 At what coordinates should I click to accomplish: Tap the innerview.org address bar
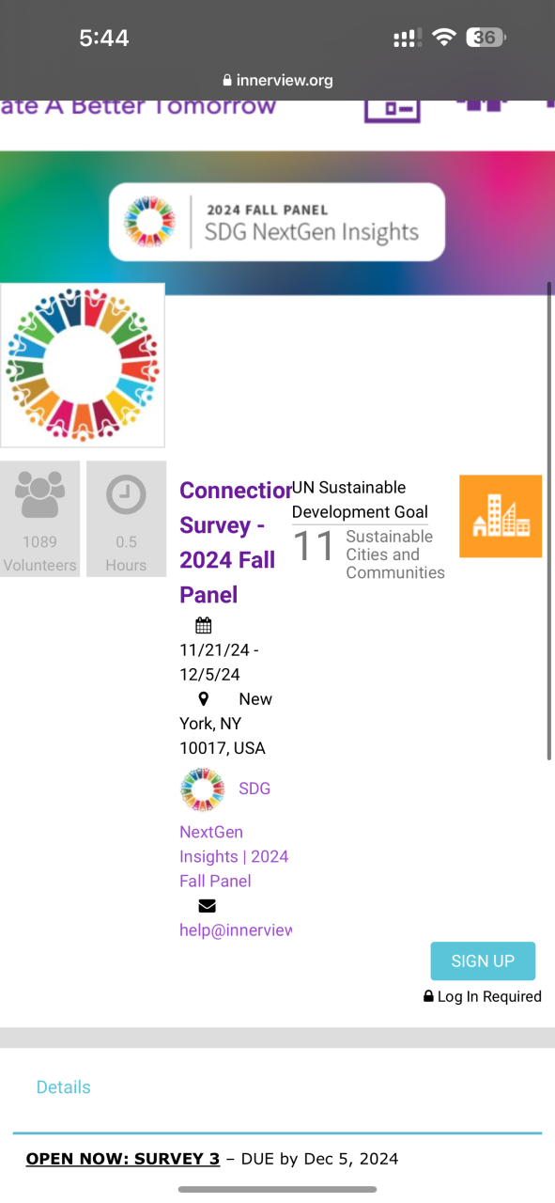click(278, 81)
